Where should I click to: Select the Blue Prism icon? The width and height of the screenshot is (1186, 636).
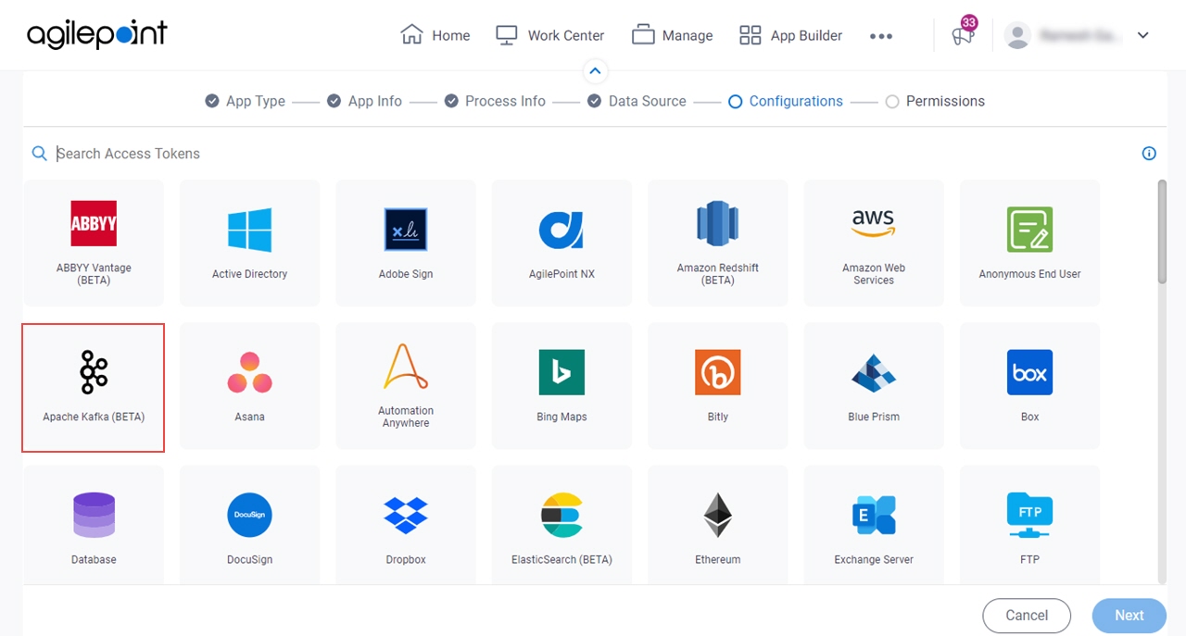(x=874, y=372)
